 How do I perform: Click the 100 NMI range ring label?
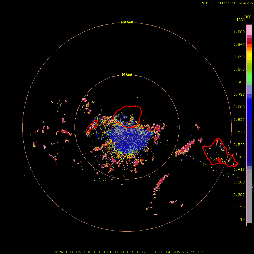127,22
